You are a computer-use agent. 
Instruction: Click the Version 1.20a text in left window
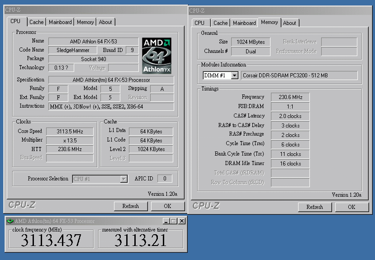[162, 194]
